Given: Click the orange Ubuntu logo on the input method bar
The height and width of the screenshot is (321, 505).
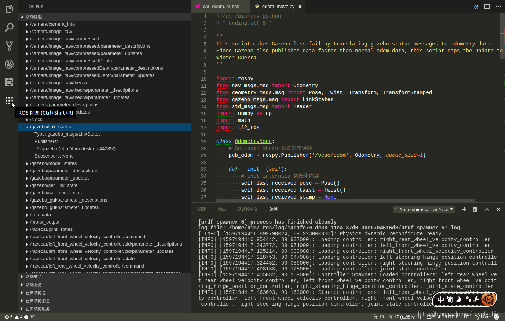Looking at the screenshot, I should tap(488, 299).
